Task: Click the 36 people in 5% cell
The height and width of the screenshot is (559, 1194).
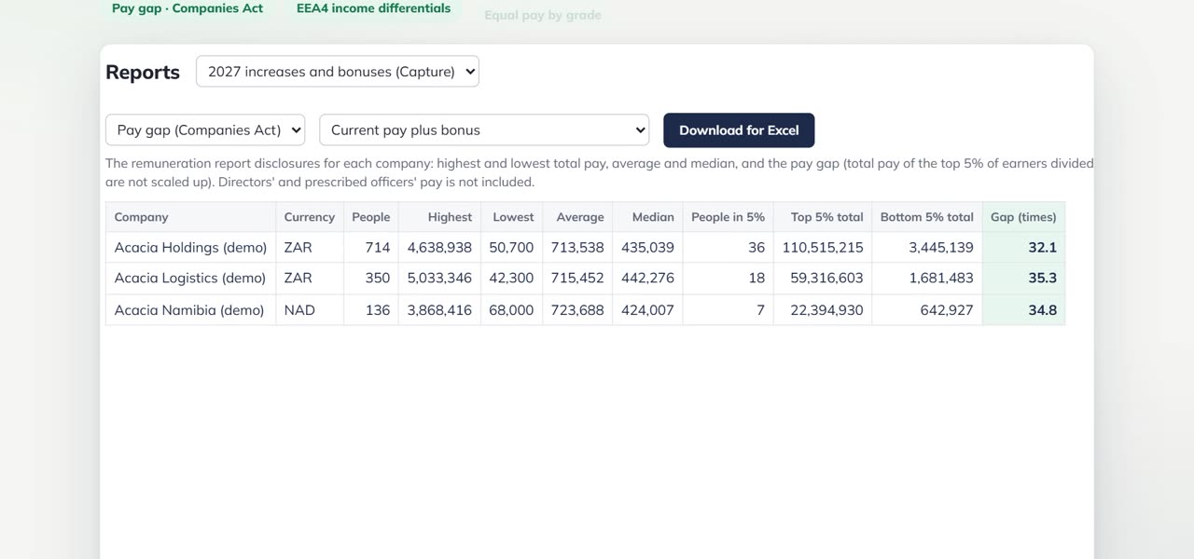Action: click(x=729, y=248)
